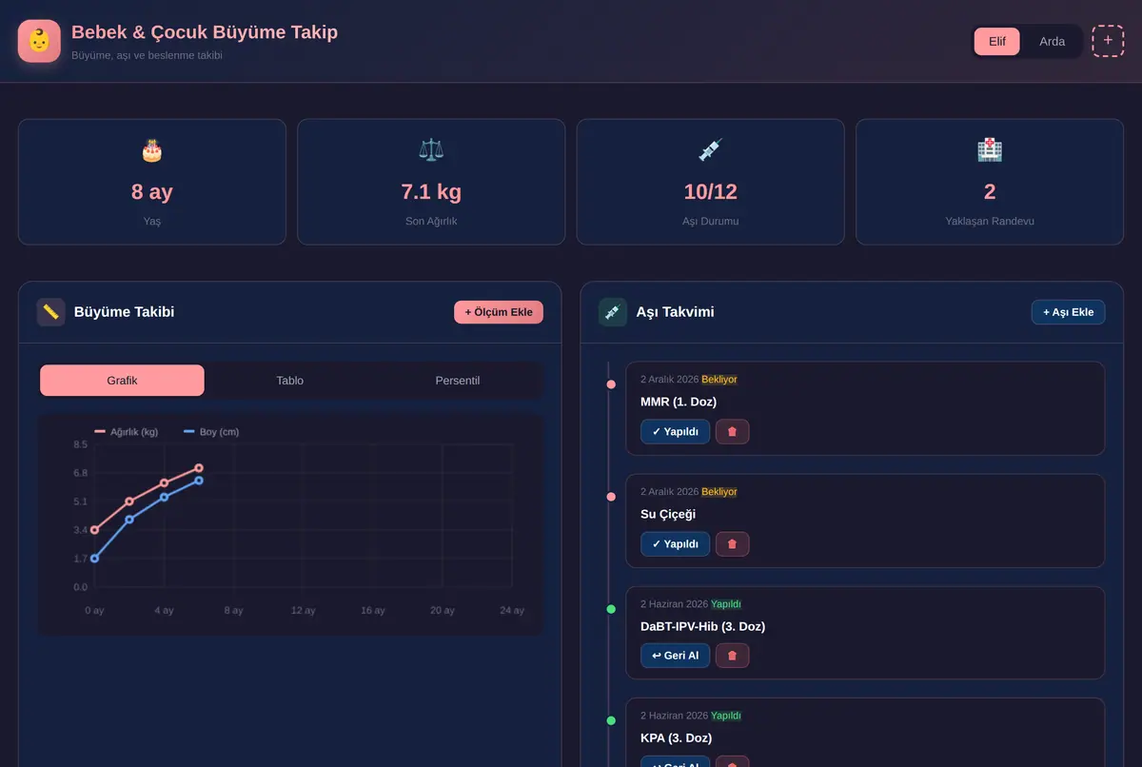Screen dimensions: 1142x767
Task: Click the hospital icon on Yaklaşan Randevu card
Action: point(990,149)
